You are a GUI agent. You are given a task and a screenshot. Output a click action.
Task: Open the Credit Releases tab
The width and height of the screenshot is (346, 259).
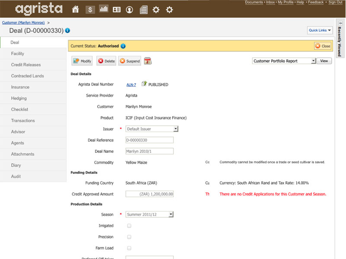[x=33, y=65]
